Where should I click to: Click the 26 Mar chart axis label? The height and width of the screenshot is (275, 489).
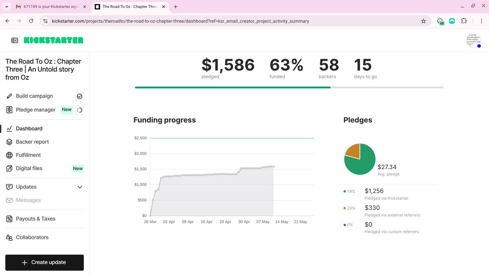pos(150,222)
